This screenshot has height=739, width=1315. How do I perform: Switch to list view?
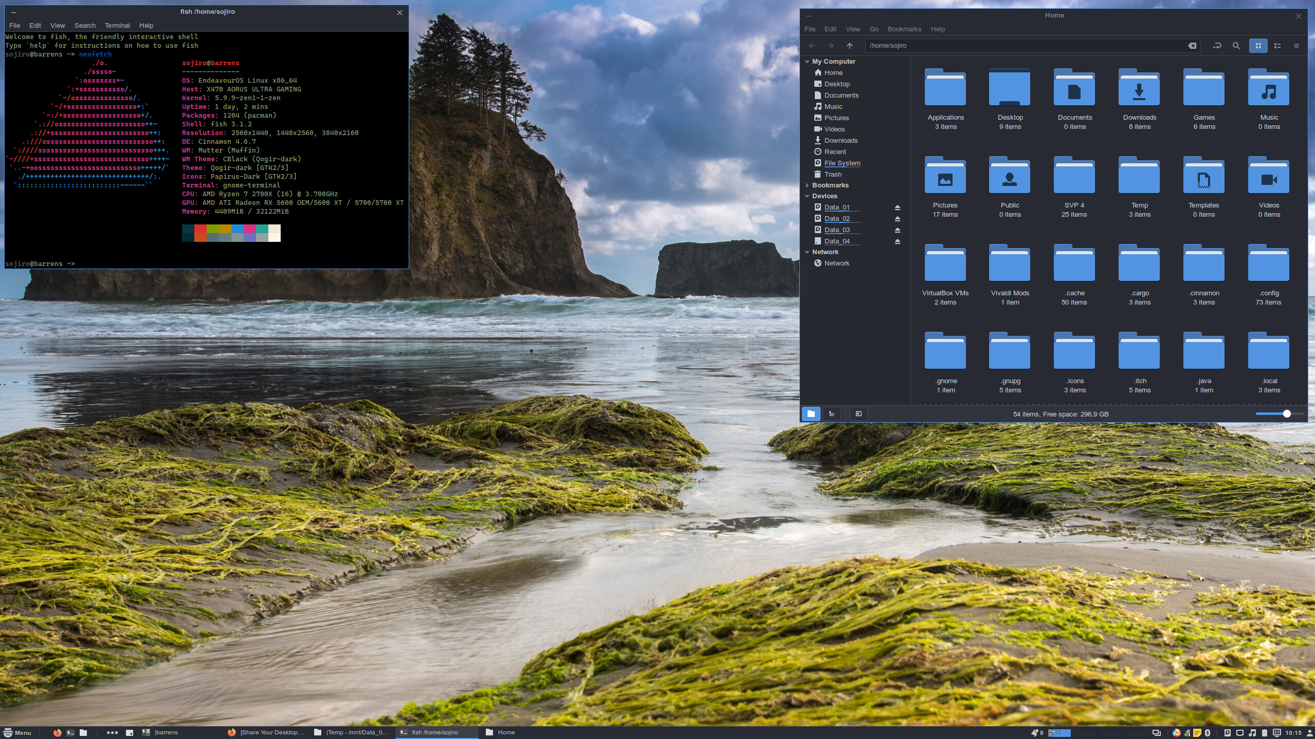click(1277, 46)
